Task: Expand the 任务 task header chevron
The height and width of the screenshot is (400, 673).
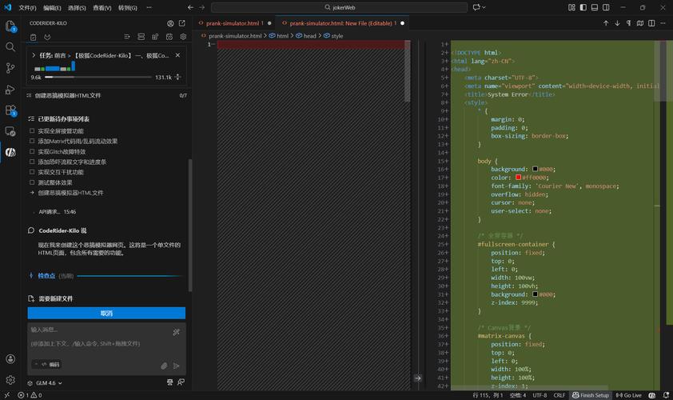Action: 34,56
